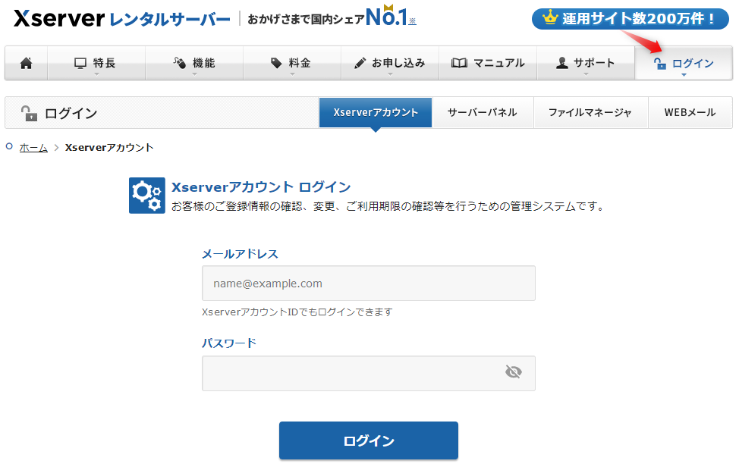Click the person icon beside サポート
Viewport: 739px width, 467px height.
tap(561, 63)
